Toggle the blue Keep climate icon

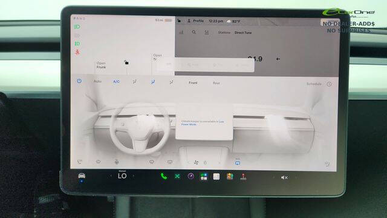[x=238, y=162]
